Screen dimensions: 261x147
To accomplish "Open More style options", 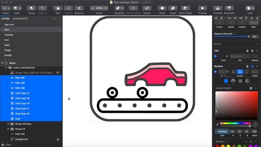I will [x=254, y=23].
